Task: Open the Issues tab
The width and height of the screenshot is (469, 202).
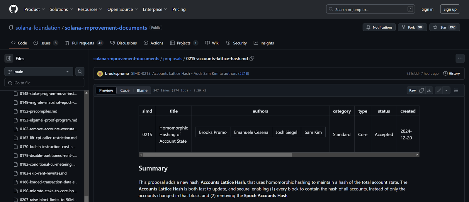Action: pos(46,43)
